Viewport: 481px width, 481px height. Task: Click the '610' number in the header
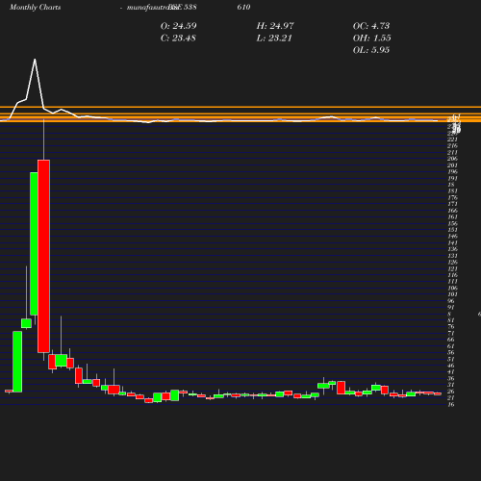[243, 7]
